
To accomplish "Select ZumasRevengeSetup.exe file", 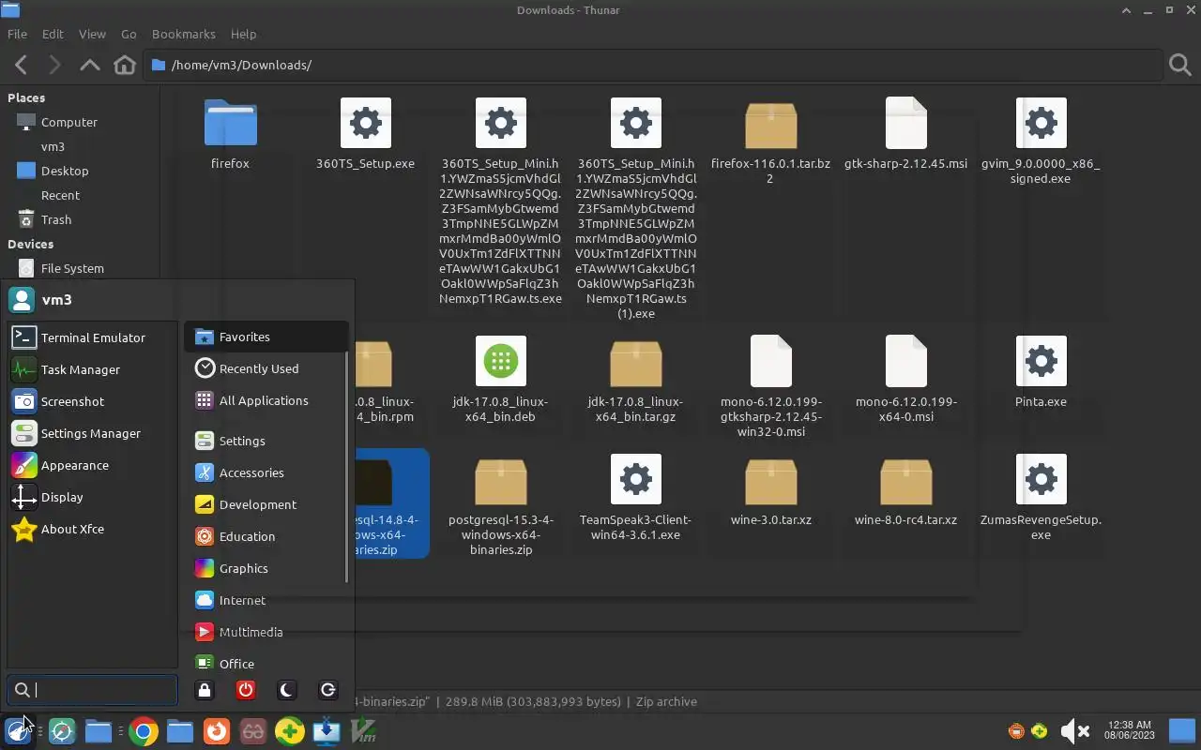I will pos(1041,479).
